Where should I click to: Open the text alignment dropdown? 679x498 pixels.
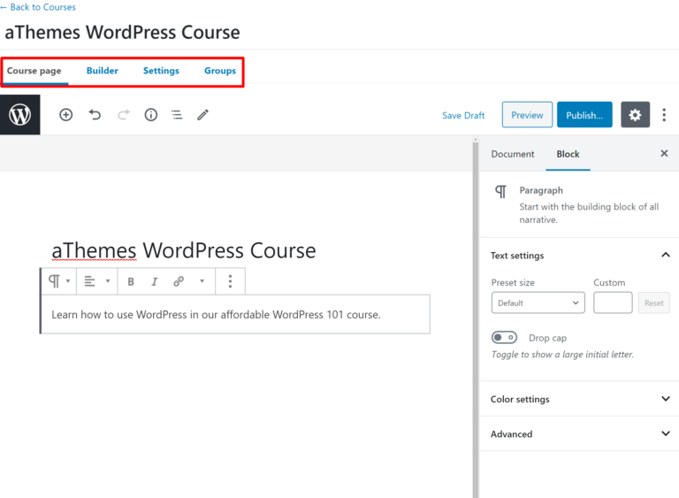click(x=95, y=281)
